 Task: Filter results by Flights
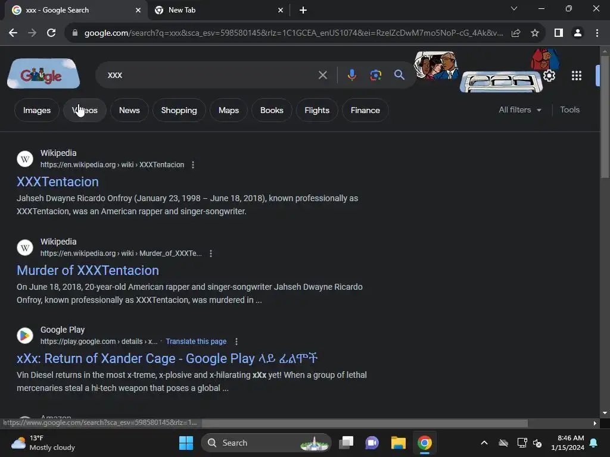[317, 110]
